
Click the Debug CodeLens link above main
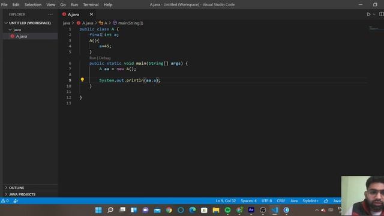tap(105, 58)
